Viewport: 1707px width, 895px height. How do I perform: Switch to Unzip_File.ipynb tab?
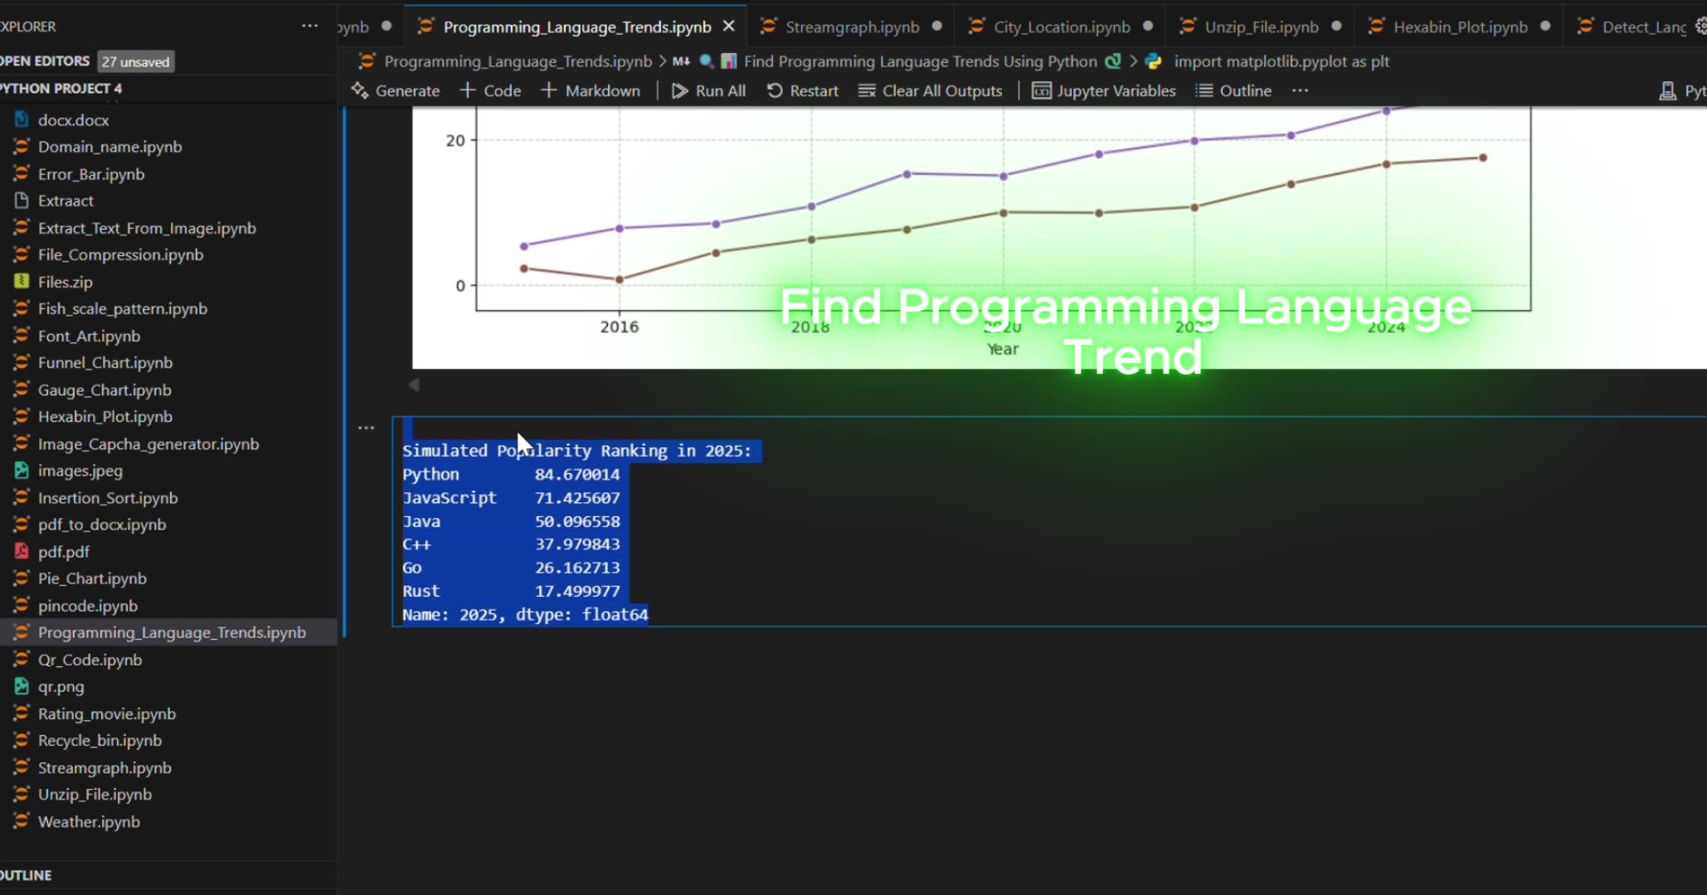pyautogui.click(x=1260, y=27)
